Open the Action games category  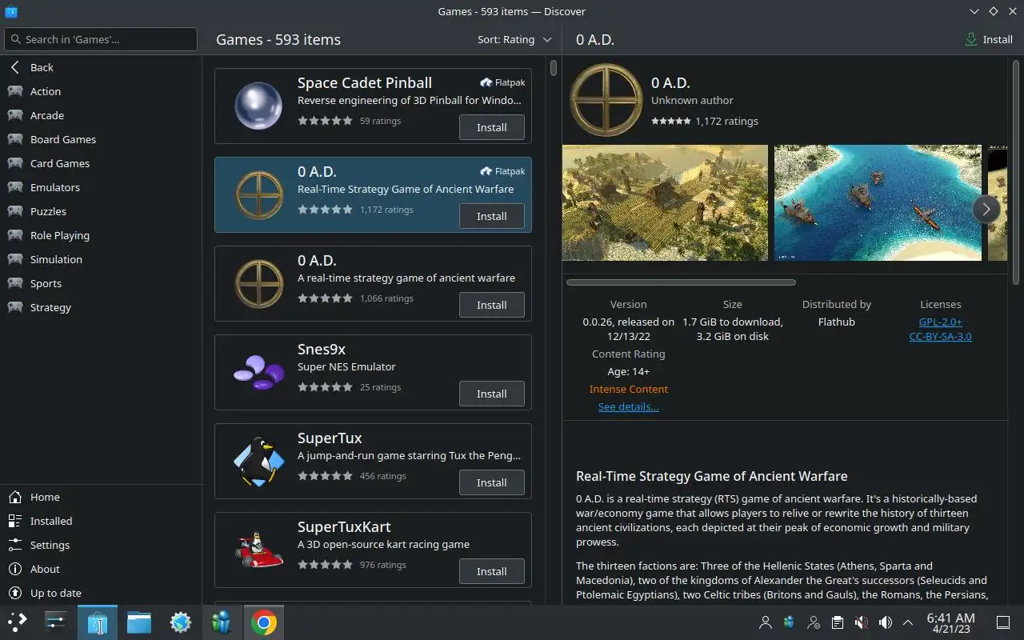(x=101, y=91)
